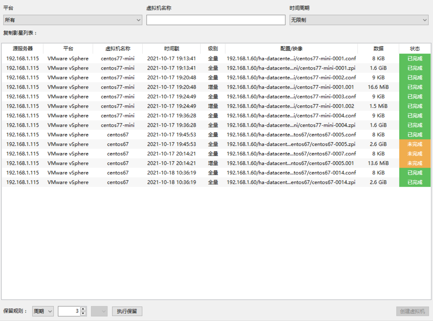Click the 创建虚拟机 button
Image resolution: width=433 pixels, height=321 pixels.
(412, 311)
